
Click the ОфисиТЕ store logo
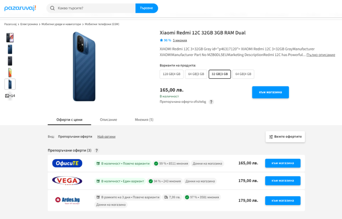click(x=67, y=163)
